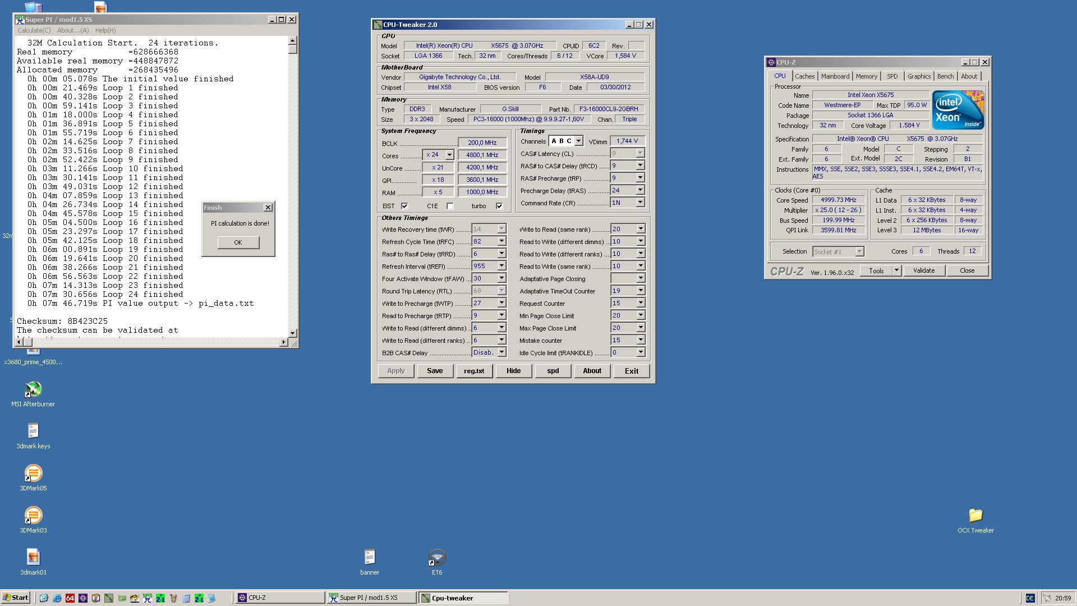Click the Save button in CPU-Tweaker
This screenshot has width=1077, height=606.
(435, 371)
